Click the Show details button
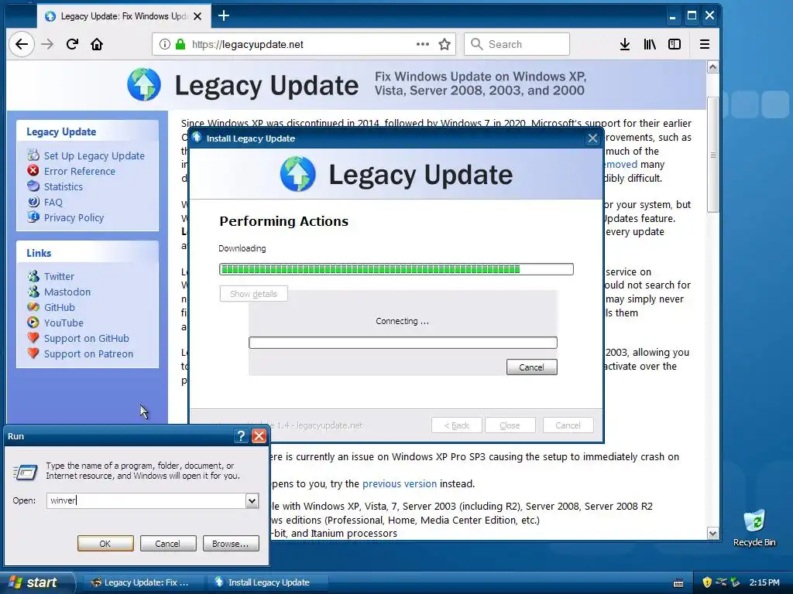This screenshot has height=594, width=793. [254, 294]
